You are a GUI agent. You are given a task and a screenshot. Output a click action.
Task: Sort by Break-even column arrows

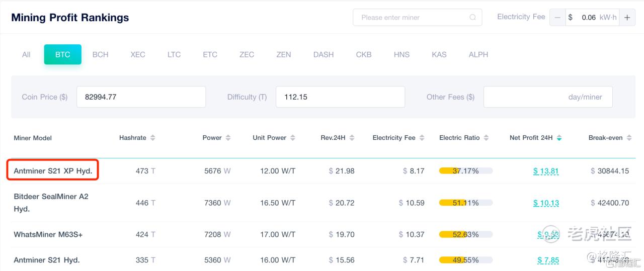coord(629,138)
